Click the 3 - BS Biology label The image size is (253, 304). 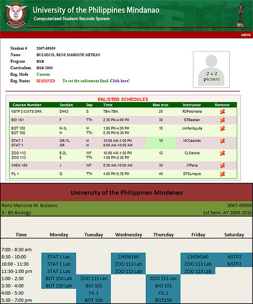click(16, 213)
